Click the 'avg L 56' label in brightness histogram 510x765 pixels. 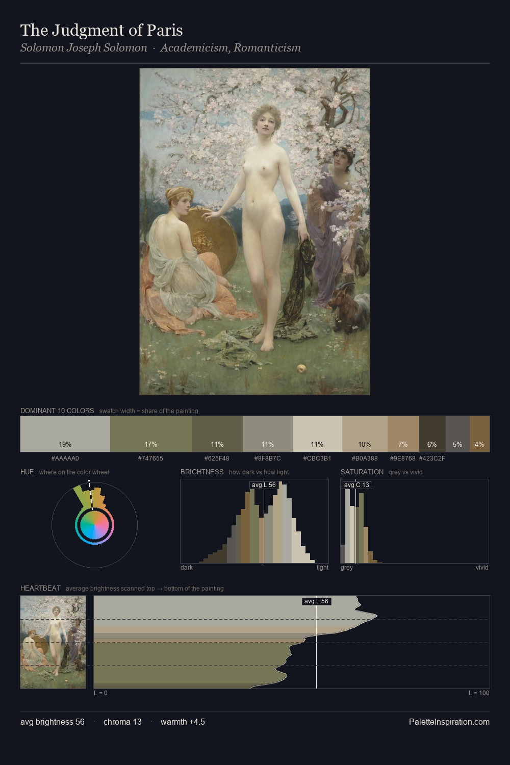click(264, 485)
